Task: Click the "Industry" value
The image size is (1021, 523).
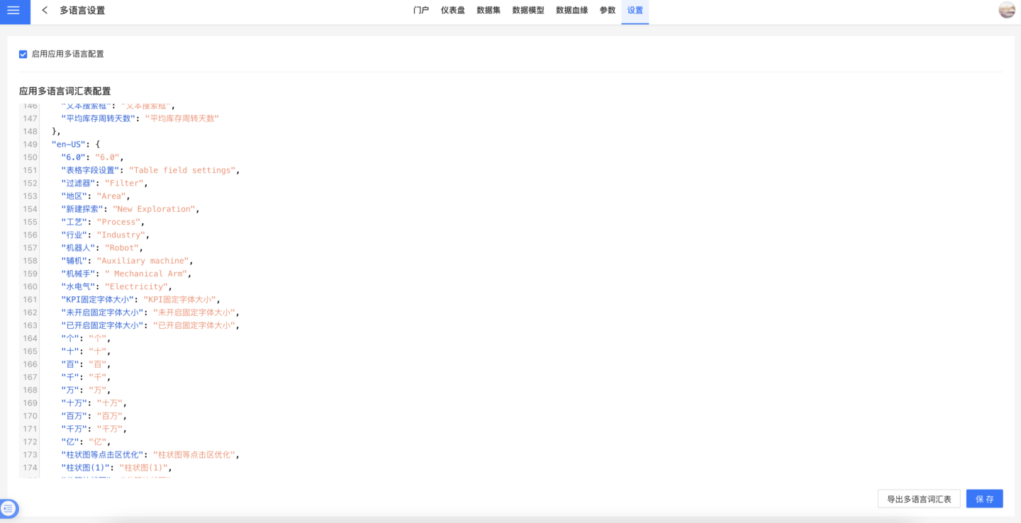Action: click(121, 235)
